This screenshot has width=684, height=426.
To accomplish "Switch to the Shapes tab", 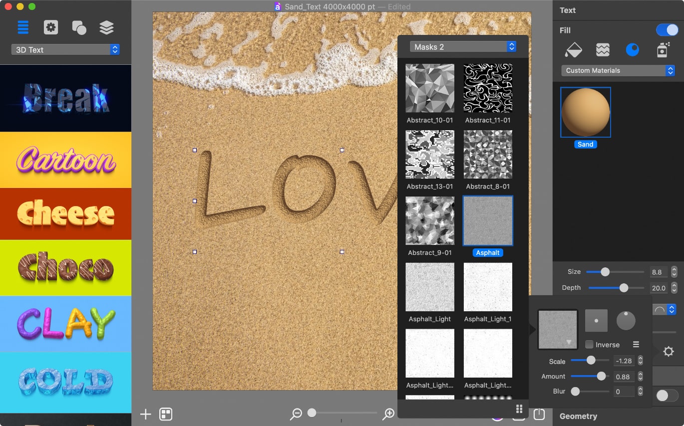I will pyautogui.click(x=79, y=27).
